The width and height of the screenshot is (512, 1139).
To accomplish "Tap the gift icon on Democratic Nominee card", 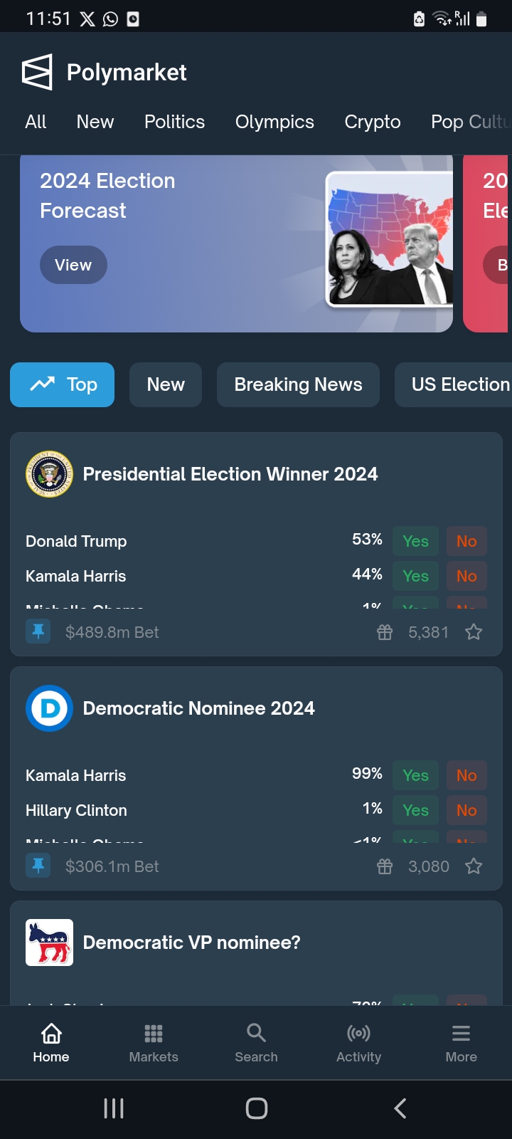I will [x=385, y=866].
